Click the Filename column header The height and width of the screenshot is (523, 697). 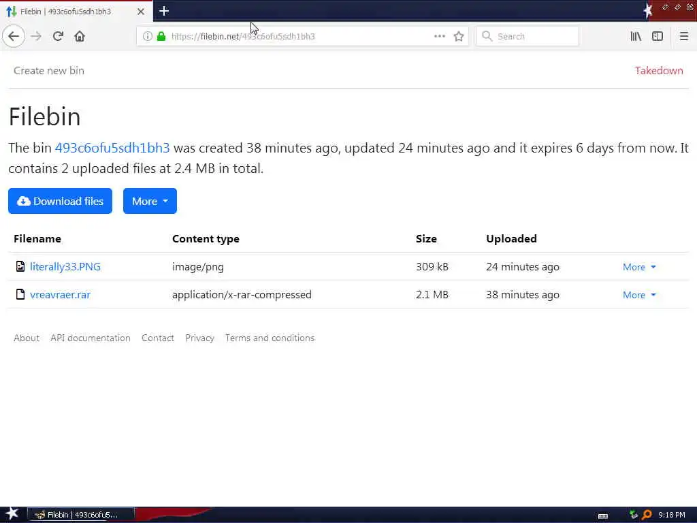(x=37, y=239)
